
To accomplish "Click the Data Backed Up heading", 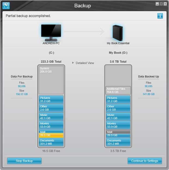I will point(149,76).
